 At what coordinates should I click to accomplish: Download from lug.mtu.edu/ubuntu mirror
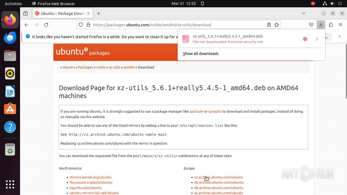(86, 188)
